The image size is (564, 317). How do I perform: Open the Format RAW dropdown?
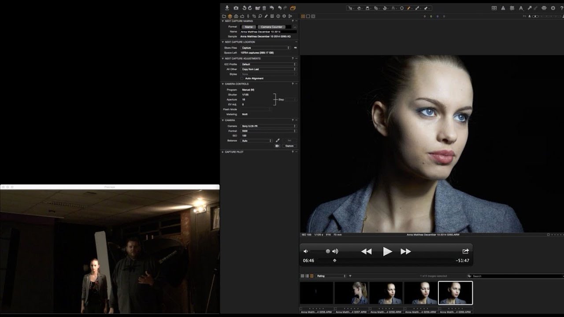pos(268,131)
